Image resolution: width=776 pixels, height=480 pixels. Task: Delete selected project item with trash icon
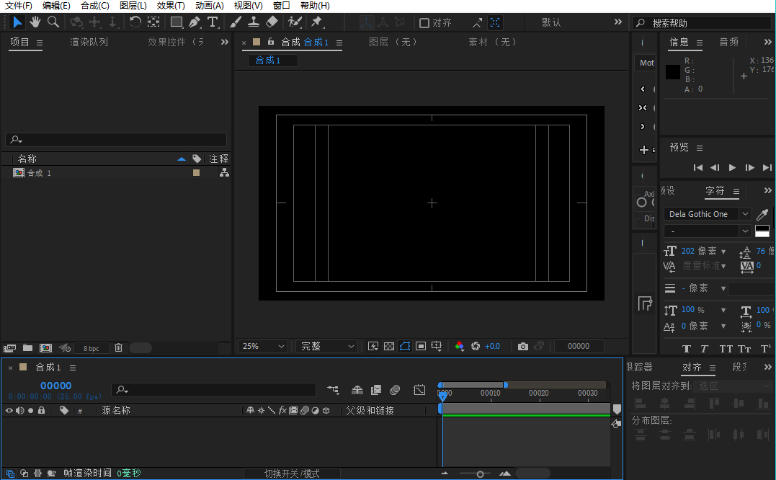pos(118,348)
